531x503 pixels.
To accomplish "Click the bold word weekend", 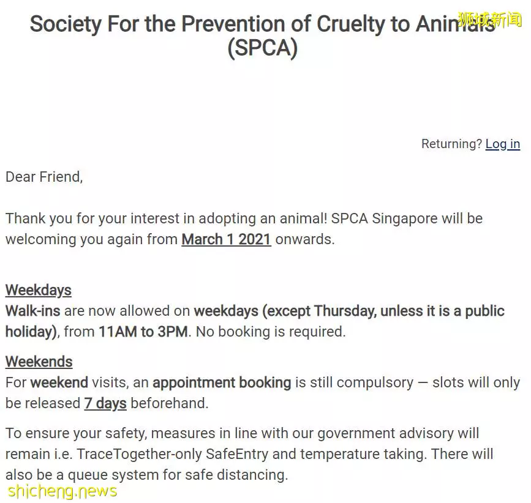I will [59, 382].
